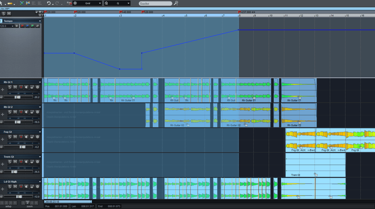Expand the Rh Gt 1 track menu arrow

pos(40,82)
